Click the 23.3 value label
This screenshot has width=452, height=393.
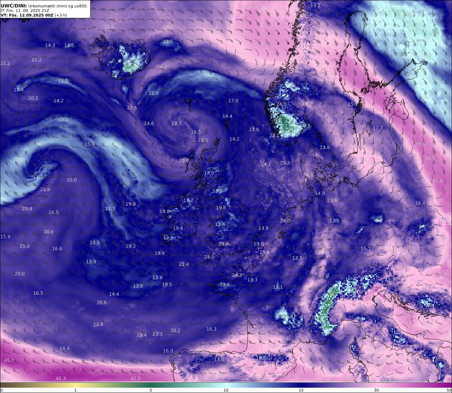[x=157, y=334]
